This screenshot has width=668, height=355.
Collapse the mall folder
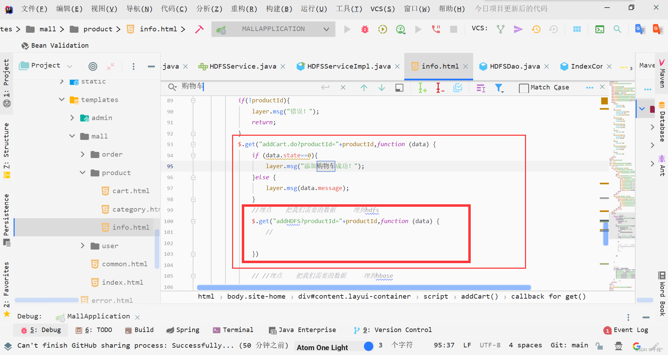coord(72,136)
